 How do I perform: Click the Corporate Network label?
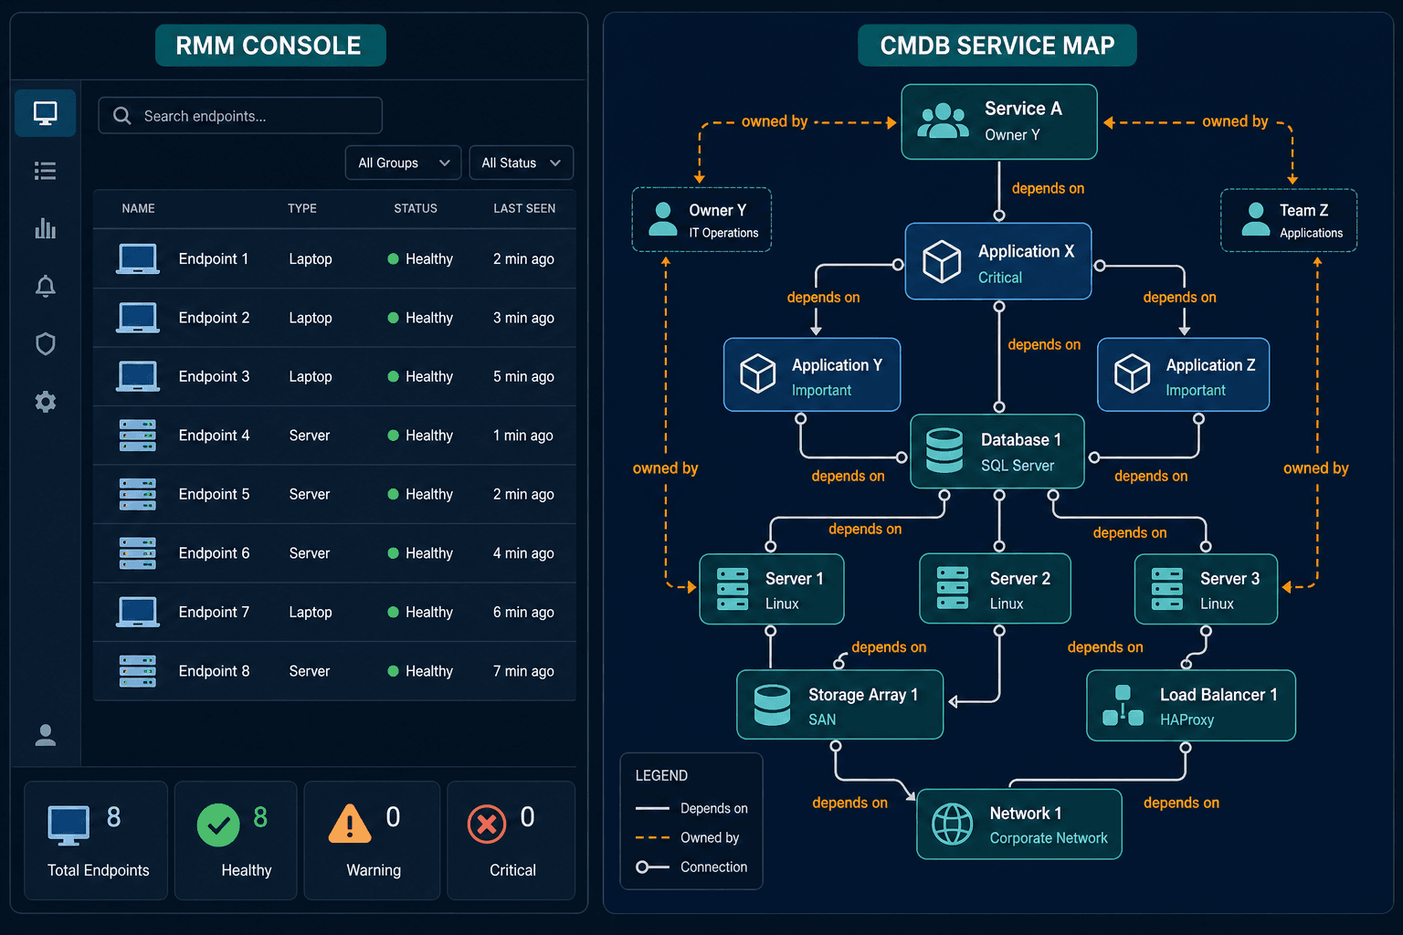tap(1049, 838)
